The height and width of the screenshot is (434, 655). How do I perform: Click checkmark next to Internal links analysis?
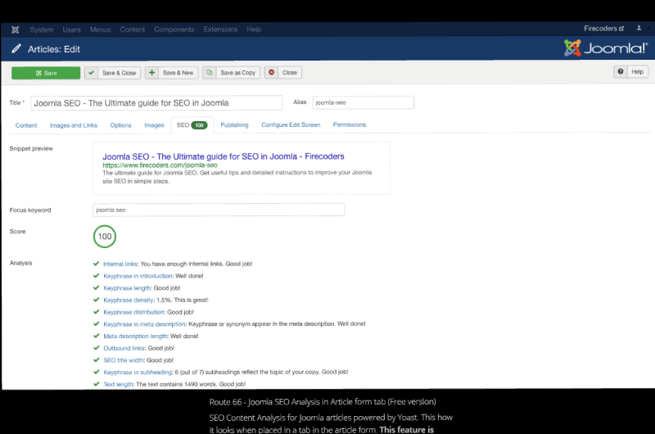tap(96, 264)
